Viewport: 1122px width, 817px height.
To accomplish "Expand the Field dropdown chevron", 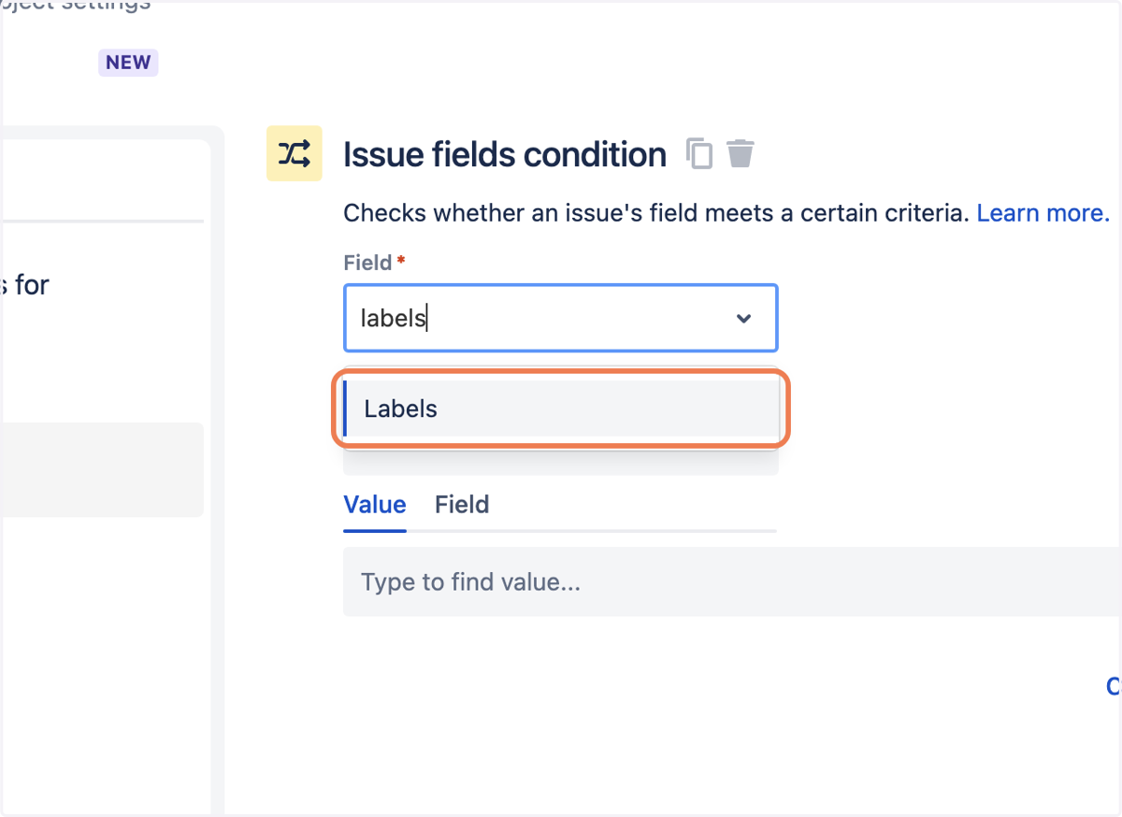I will click(x=744, y=319).
